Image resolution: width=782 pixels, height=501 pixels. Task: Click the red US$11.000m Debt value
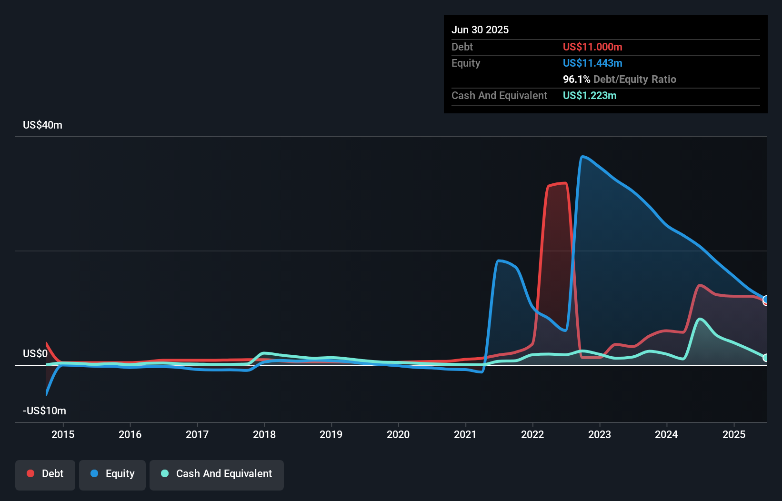pos(592,47)
